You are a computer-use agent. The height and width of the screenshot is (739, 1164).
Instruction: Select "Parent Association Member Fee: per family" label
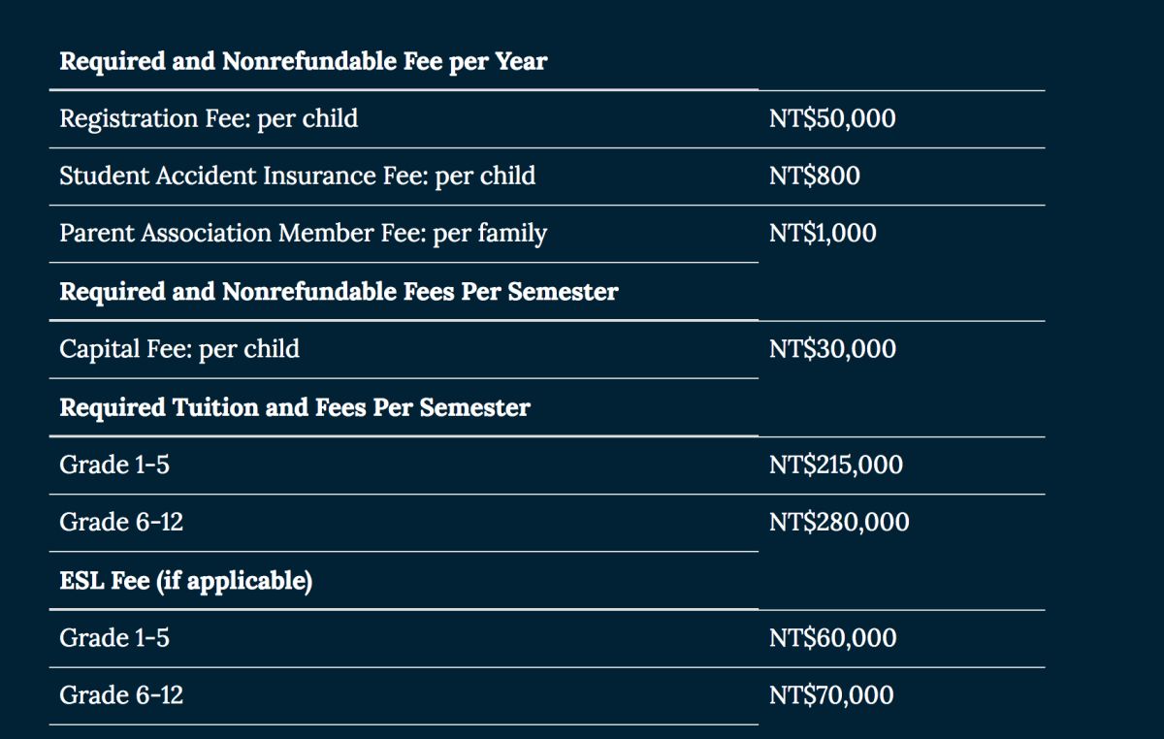(x=303, y=234)
